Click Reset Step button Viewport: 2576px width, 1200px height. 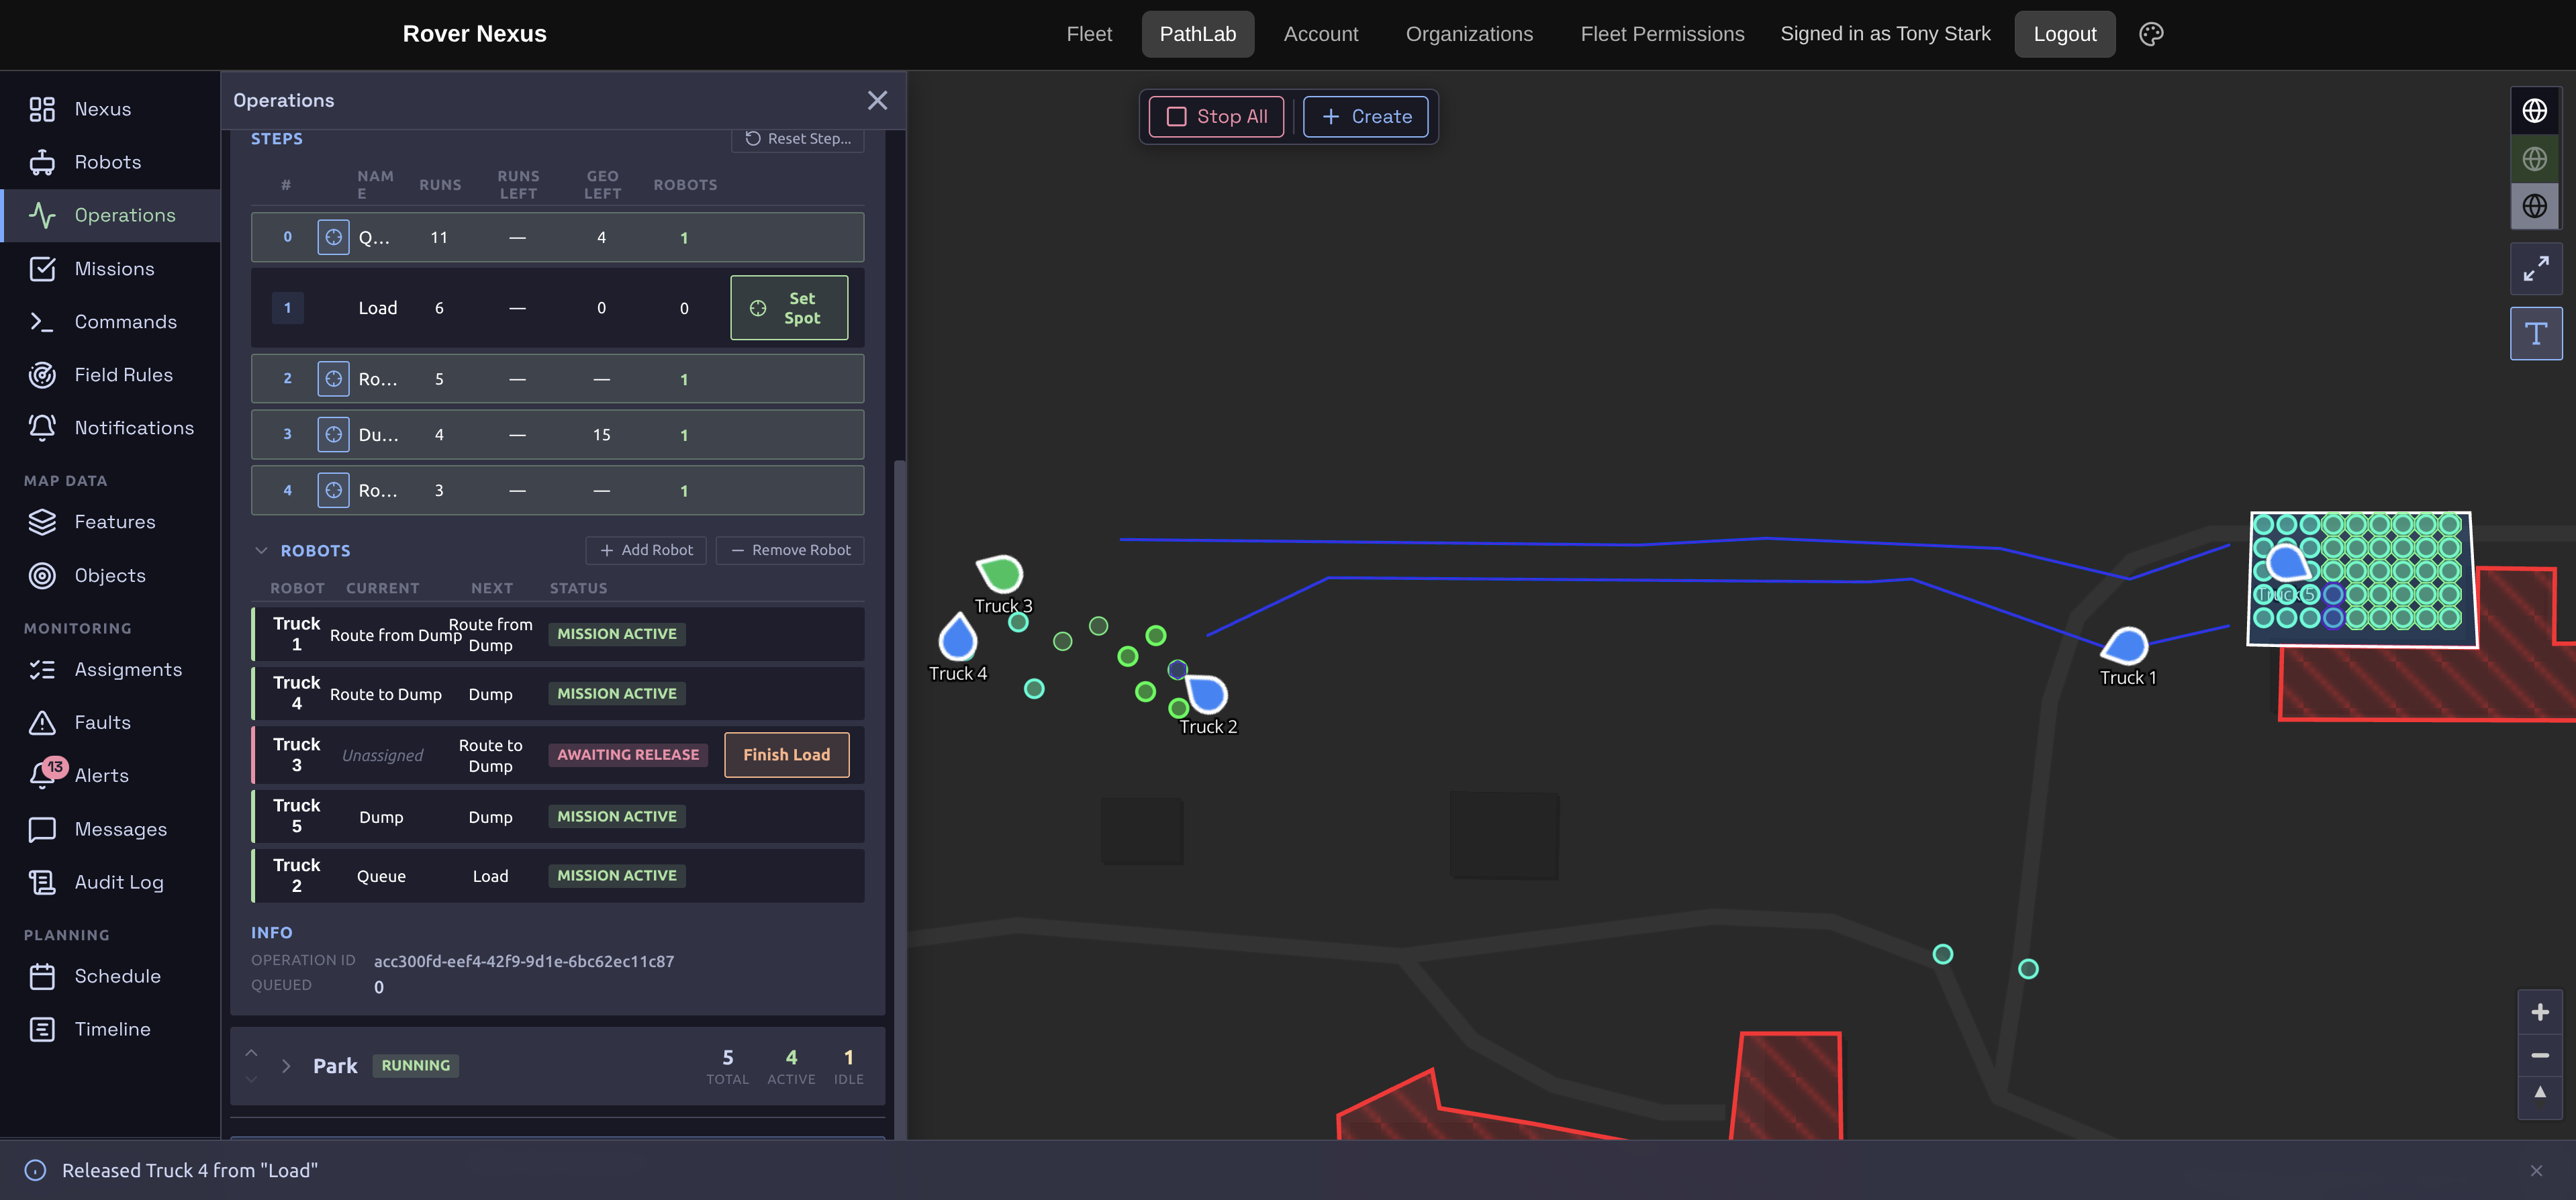(x=798, y=139)
